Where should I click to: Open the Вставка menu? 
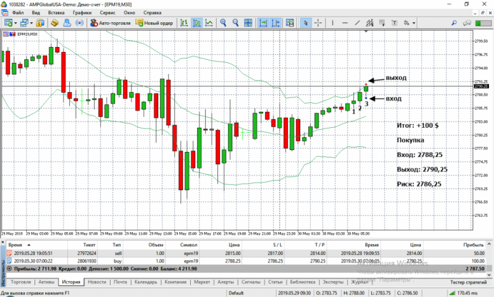(56, 12)
